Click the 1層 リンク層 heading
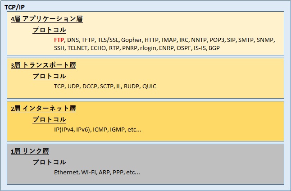Viewport: 291px width, 191px height. pyautogui.click(x=29, y=151)
